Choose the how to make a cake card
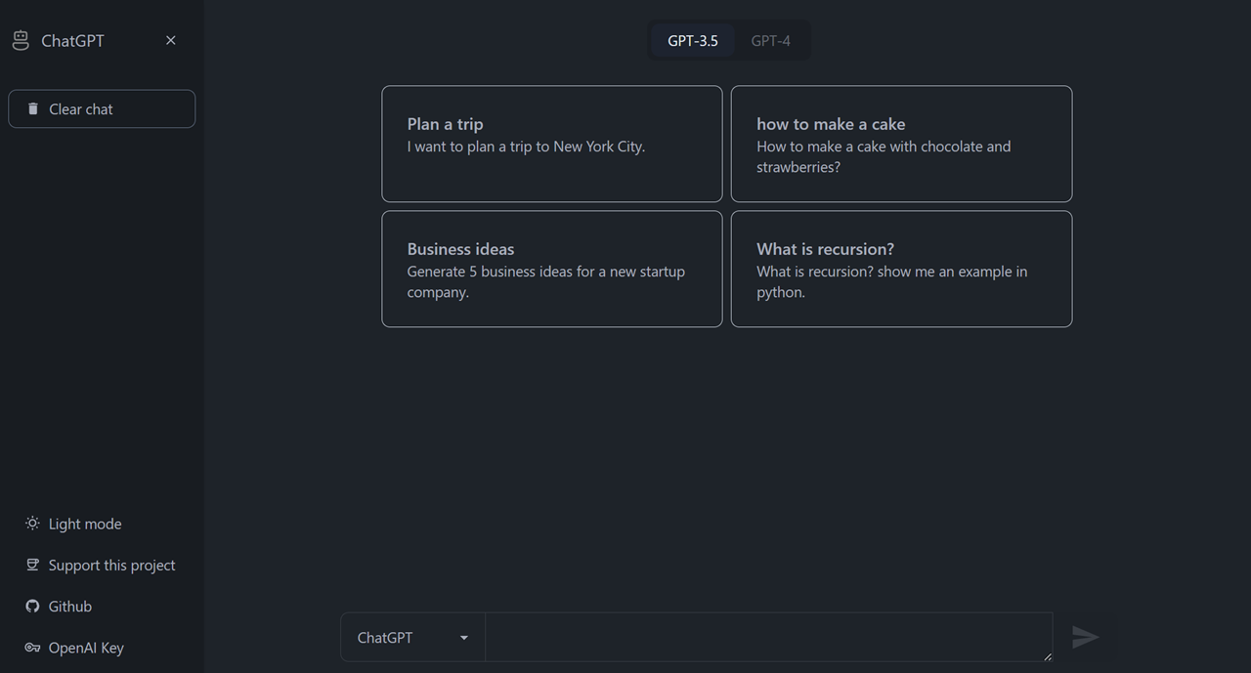 (900, 144)
